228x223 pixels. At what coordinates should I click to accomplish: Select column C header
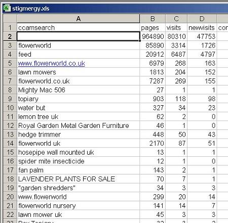point(176,19)
